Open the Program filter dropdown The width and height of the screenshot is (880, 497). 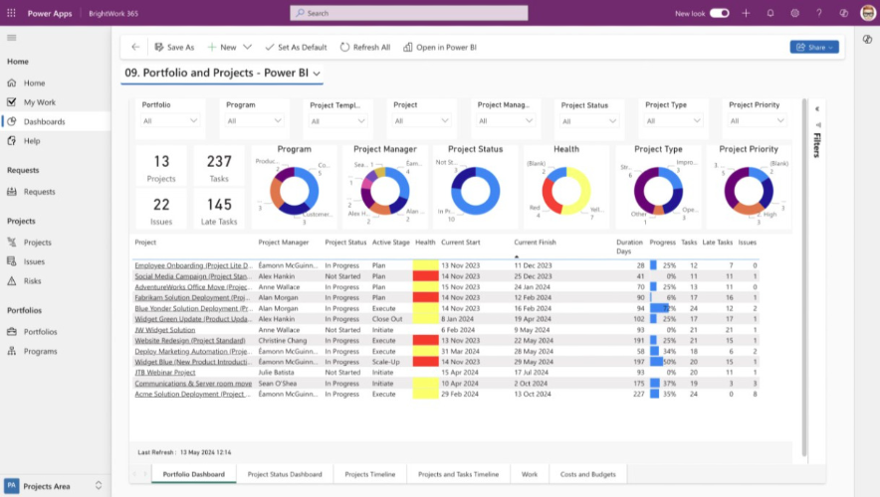point(254,120)
